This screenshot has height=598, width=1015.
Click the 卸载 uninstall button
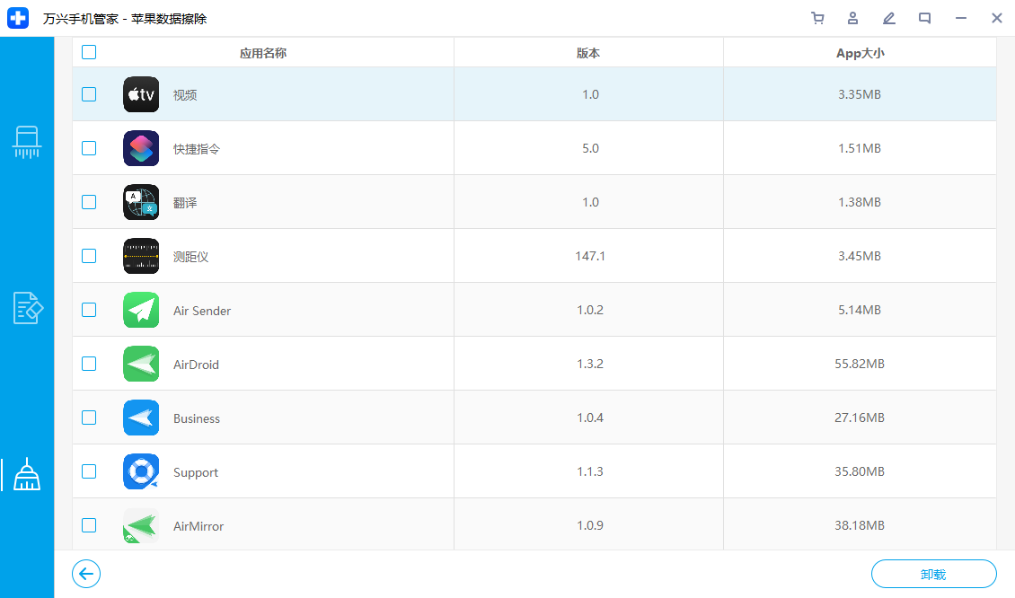pyautogui.click(x=933, y=574)
